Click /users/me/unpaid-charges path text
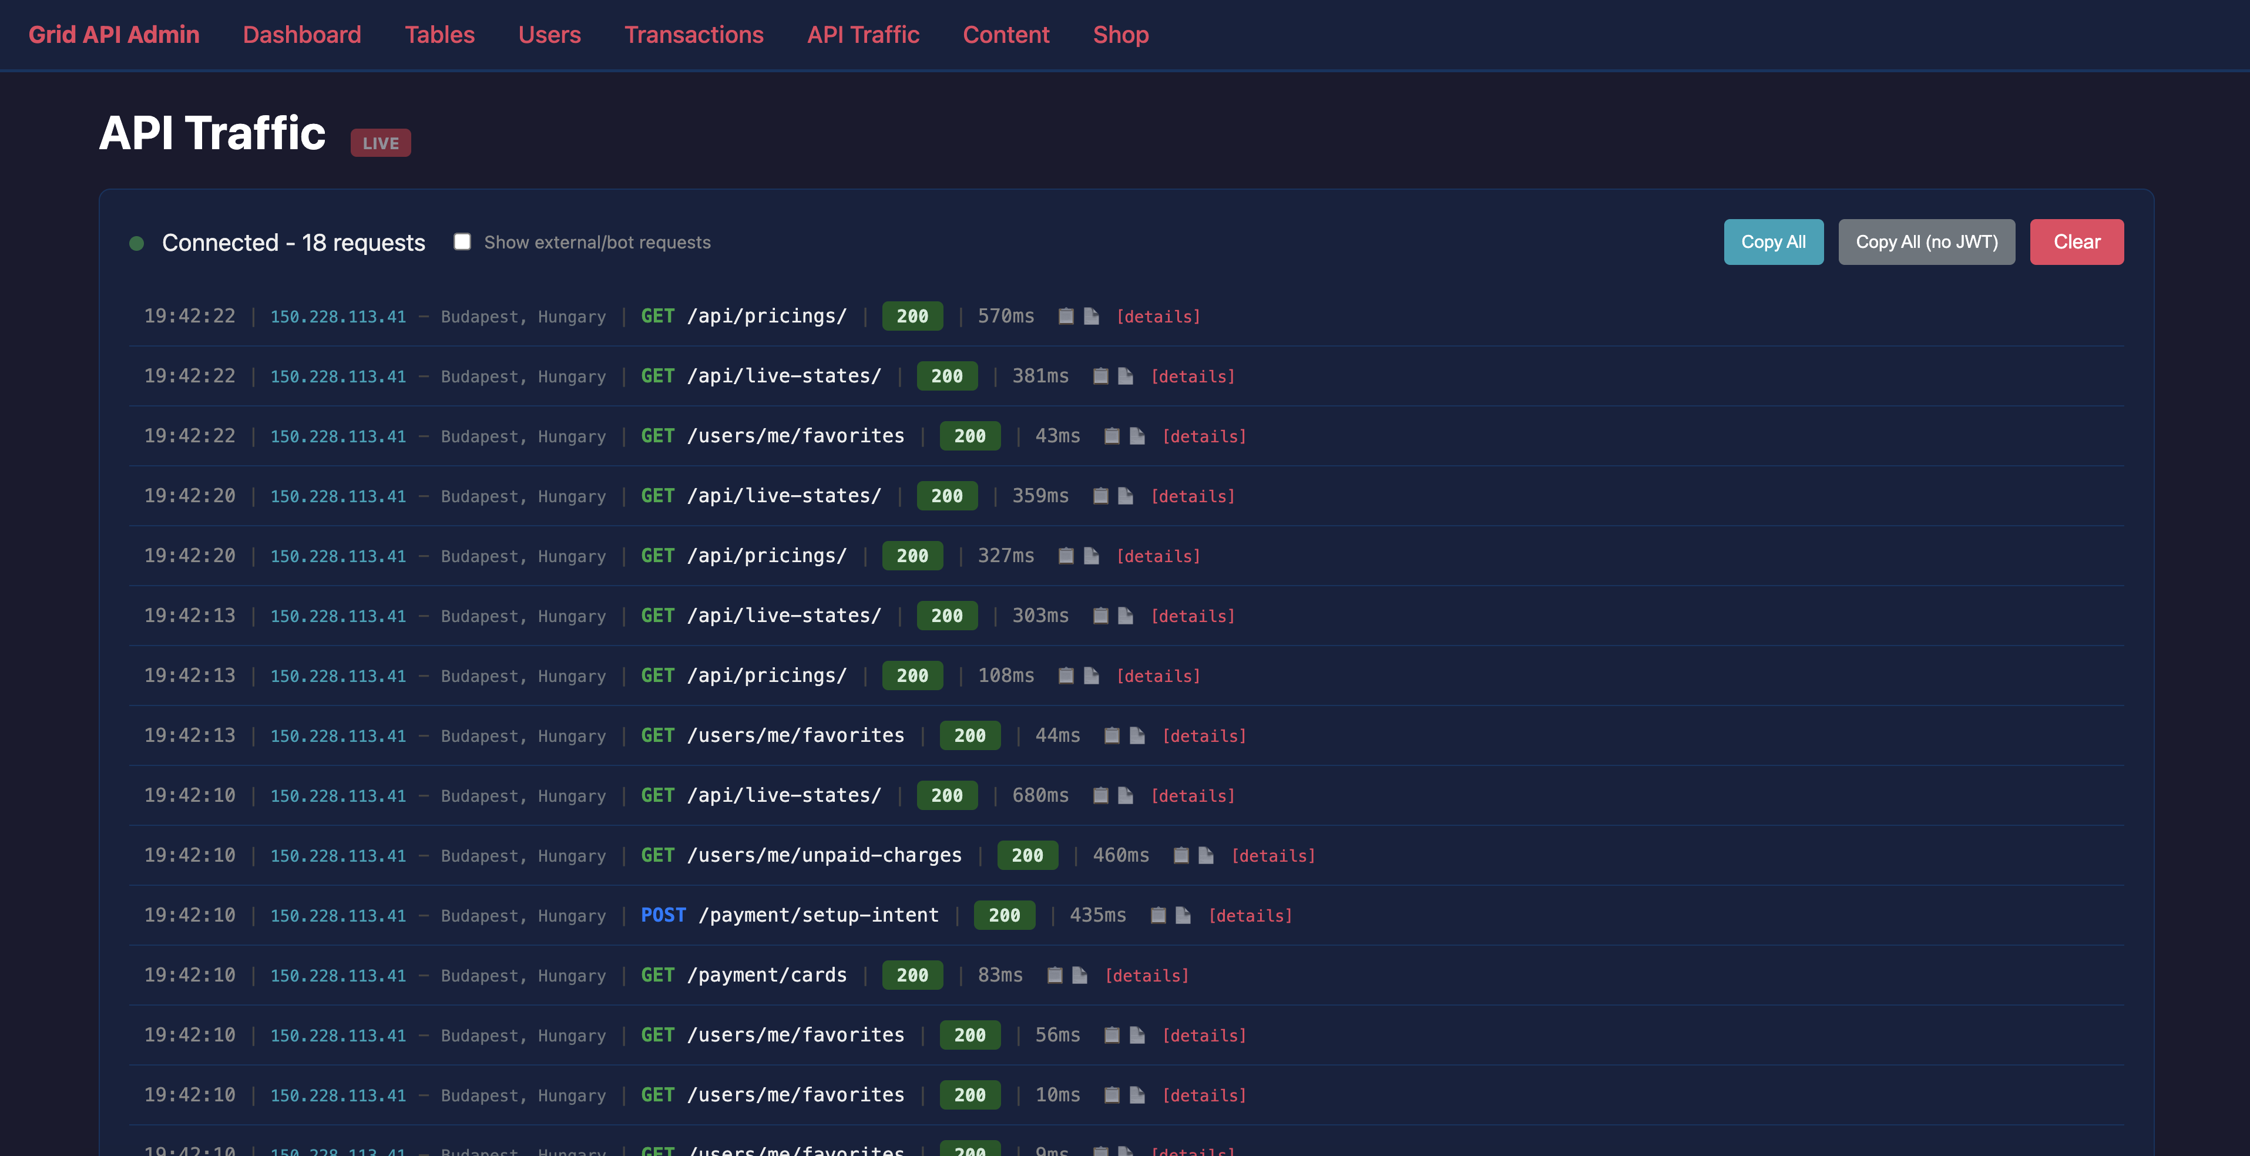Viewport: 2250px width, 1156px height. 825,856
